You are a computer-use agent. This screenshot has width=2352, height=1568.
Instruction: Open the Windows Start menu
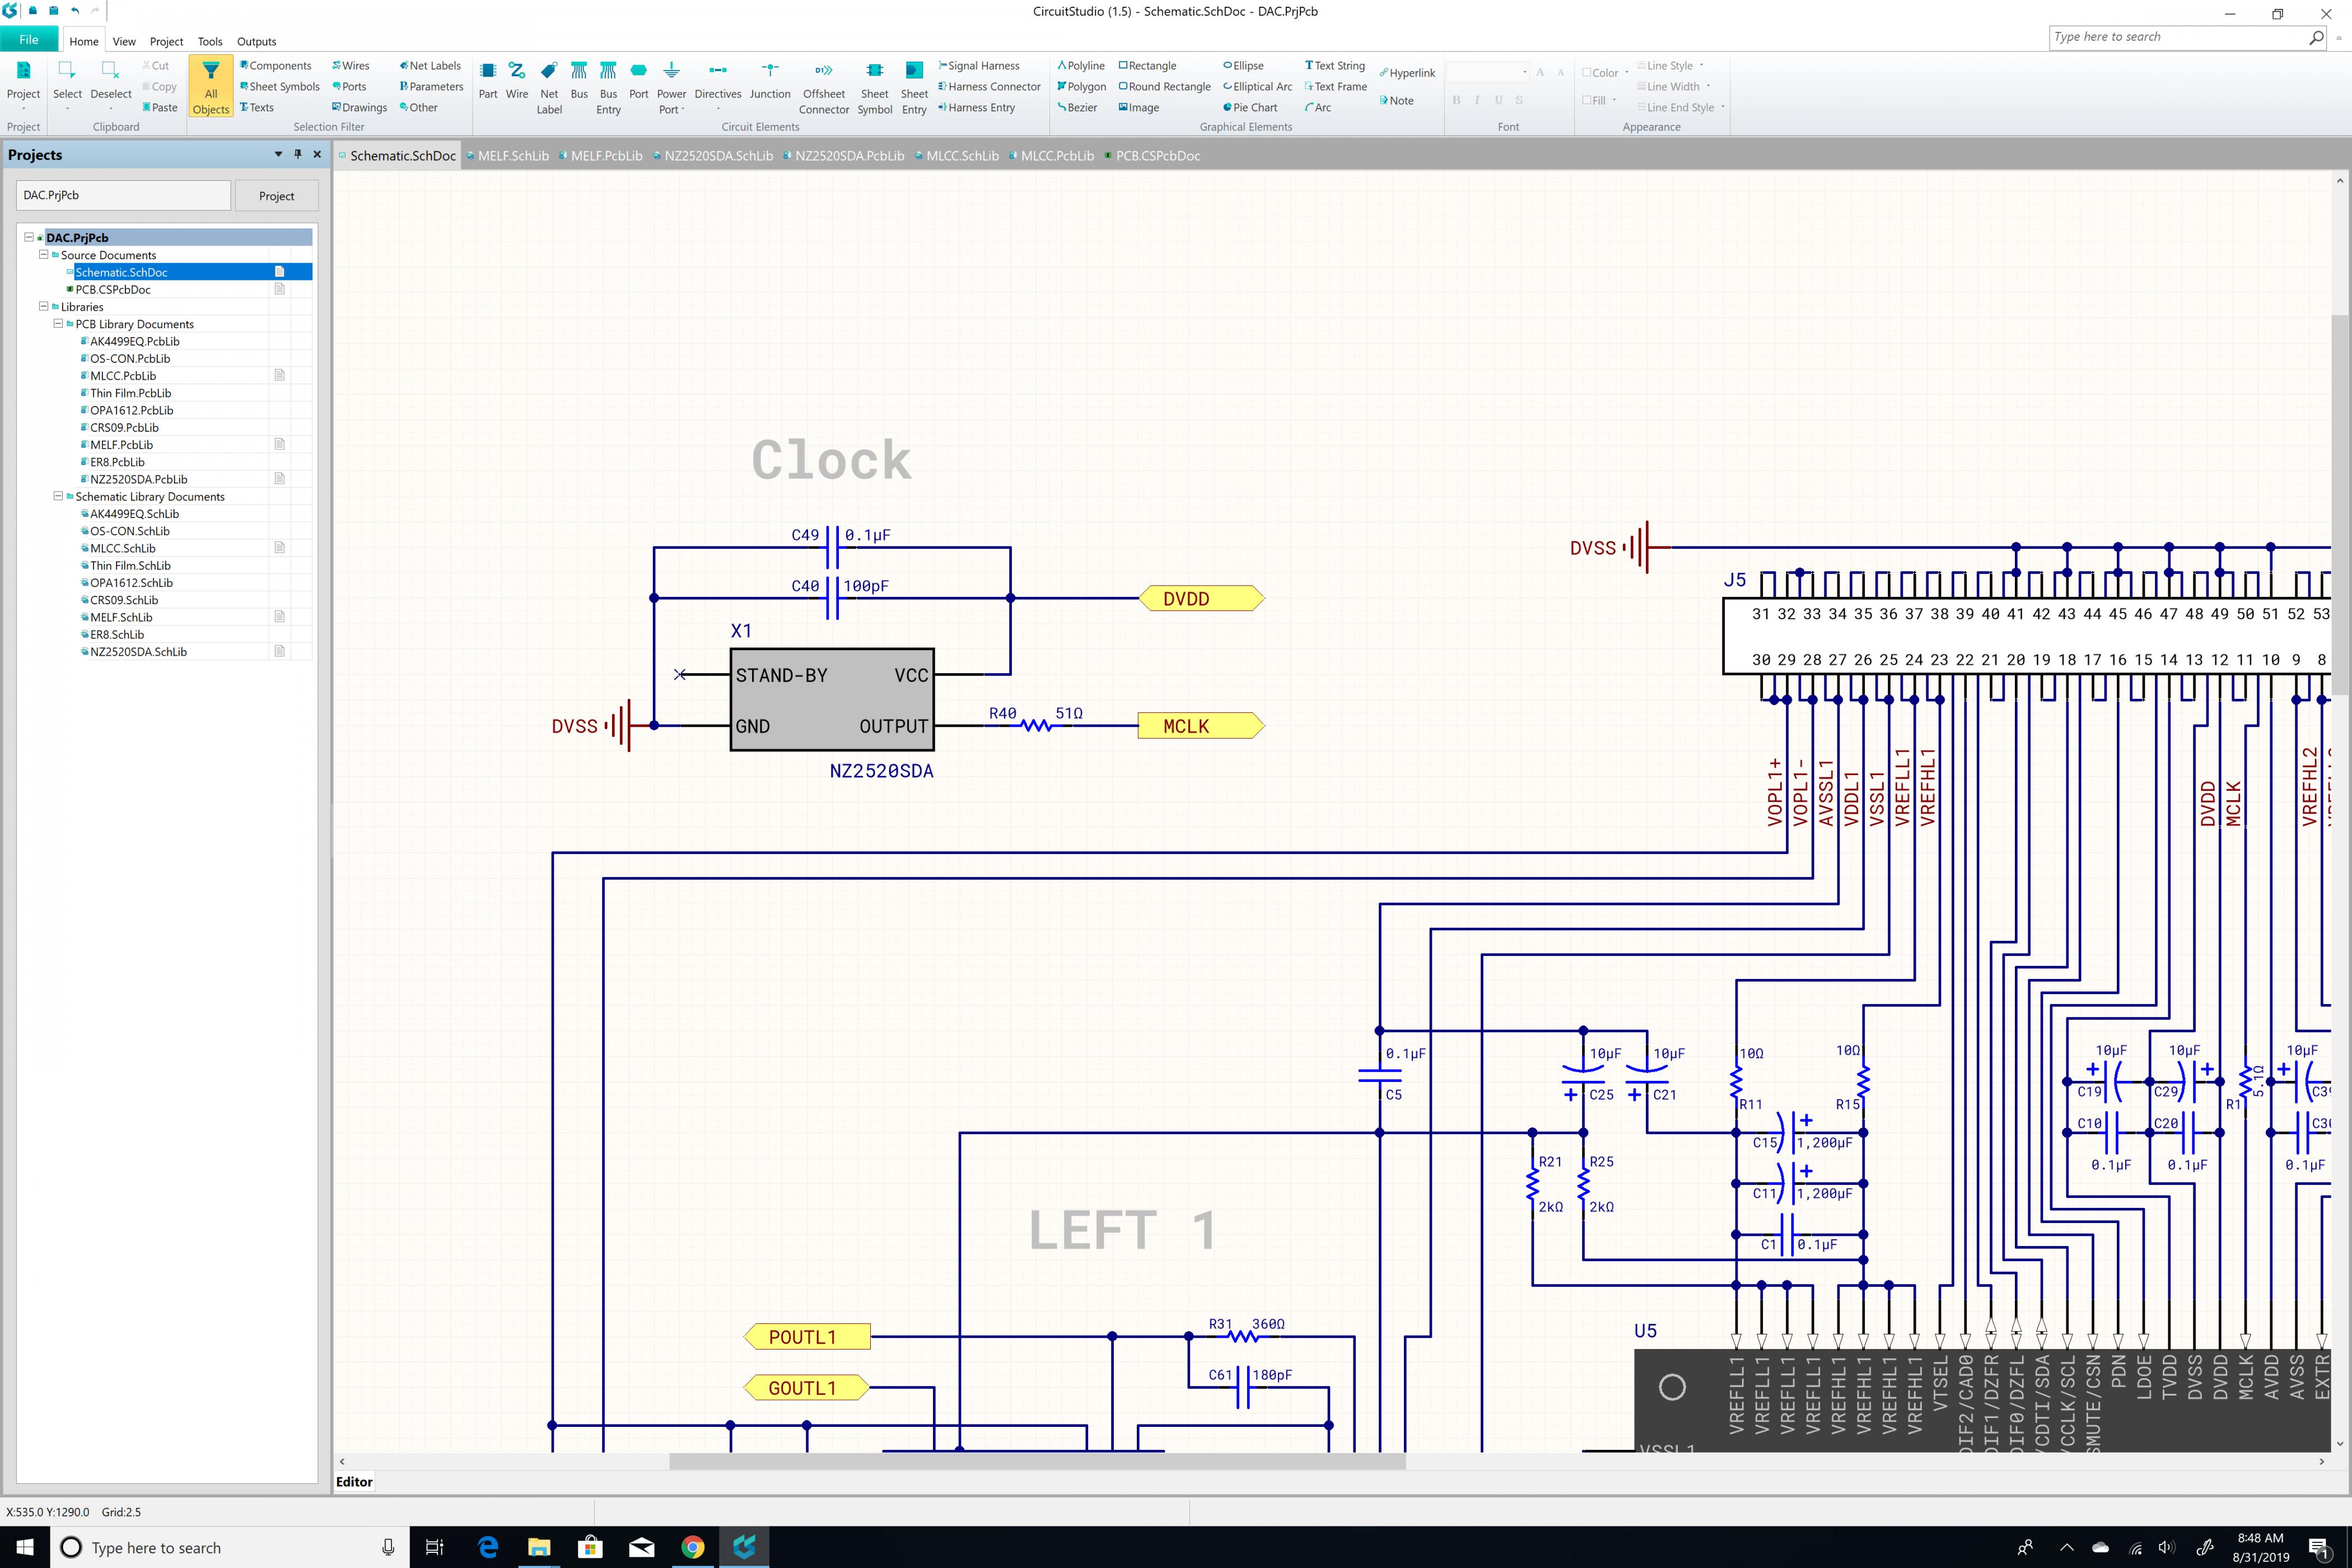24,1547
